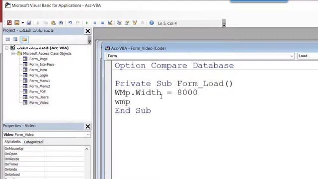Screen dimensions: 318x179
Task: Click the View Code icon in Project pane
Action: pyautogui.click(x=8, y=39)
